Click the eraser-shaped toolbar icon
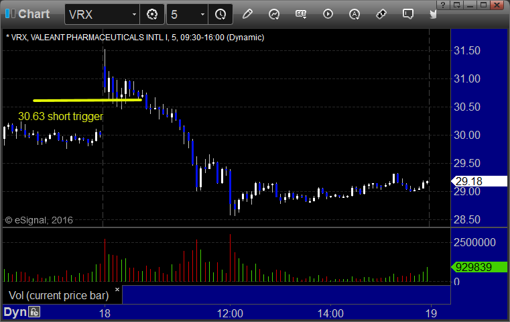The width and height of the screenshot is (510, 322). [x=381, y=14]
